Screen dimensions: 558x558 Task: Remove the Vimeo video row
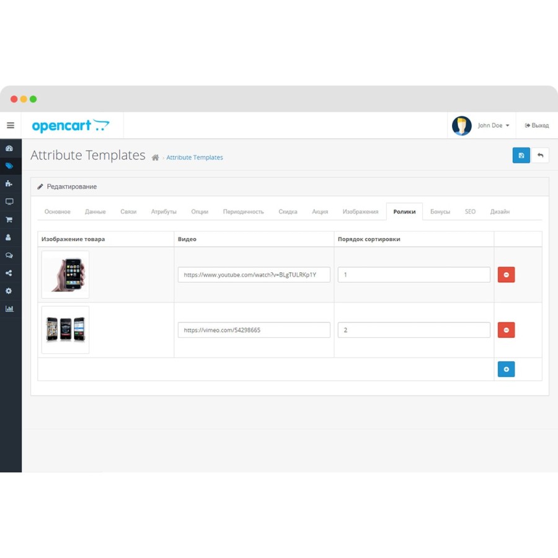[x=506, y=330]
